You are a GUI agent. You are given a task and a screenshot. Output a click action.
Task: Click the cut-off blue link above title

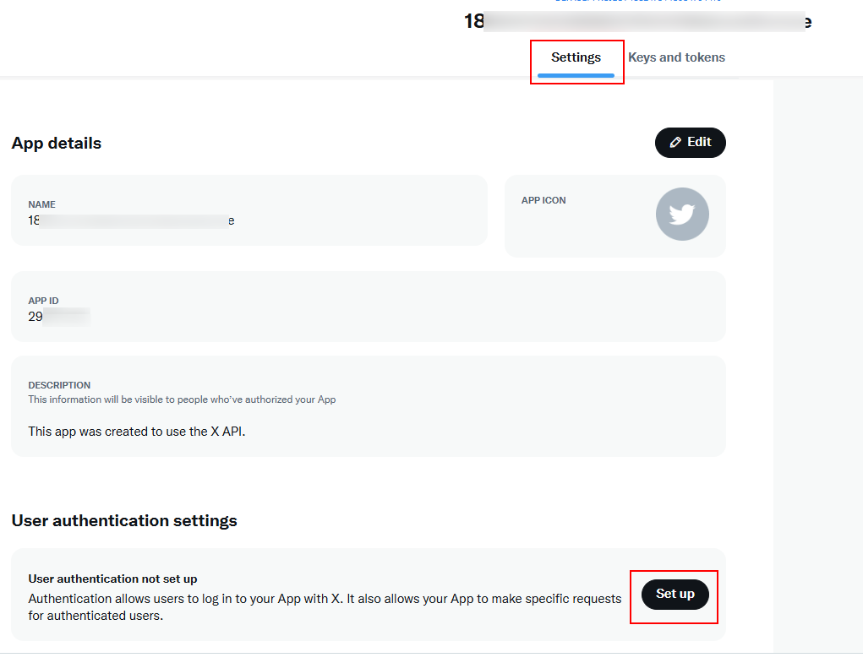pos(637,2)
